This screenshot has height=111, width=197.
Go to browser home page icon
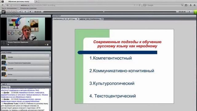click(195, 5)
